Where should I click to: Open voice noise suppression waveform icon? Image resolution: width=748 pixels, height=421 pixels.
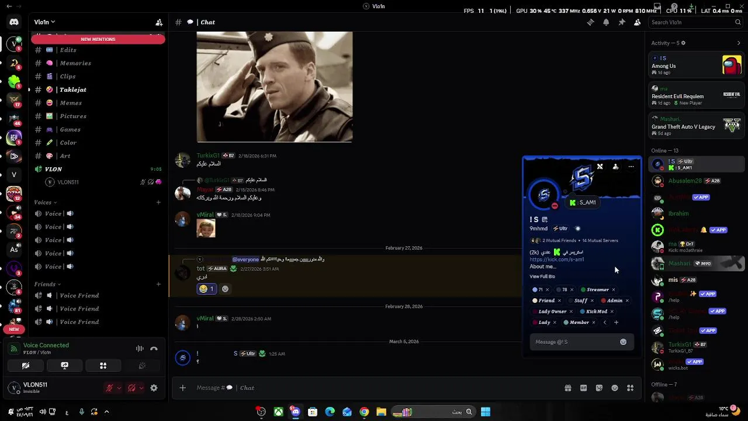[140, 348]
